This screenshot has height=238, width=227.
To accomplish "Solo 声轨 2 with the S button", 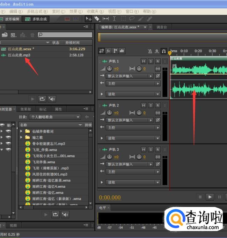I will coord(151,105).
